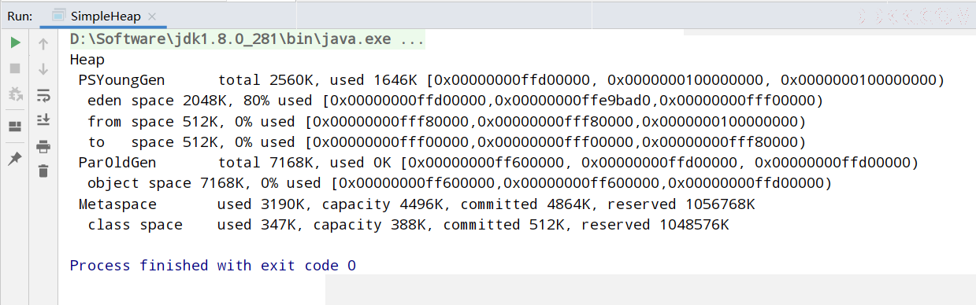Click the Run: tool window label
Image resolution: width=976 pixels, height=305 pixels.
[x=21, y=16]
